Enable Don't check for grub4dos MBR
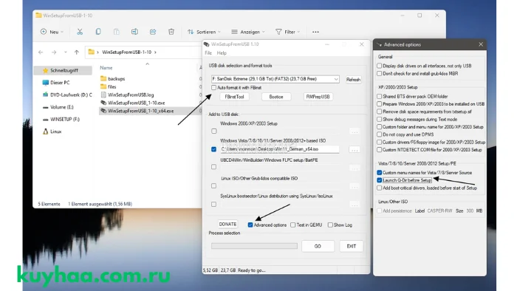 coord(379,74)
